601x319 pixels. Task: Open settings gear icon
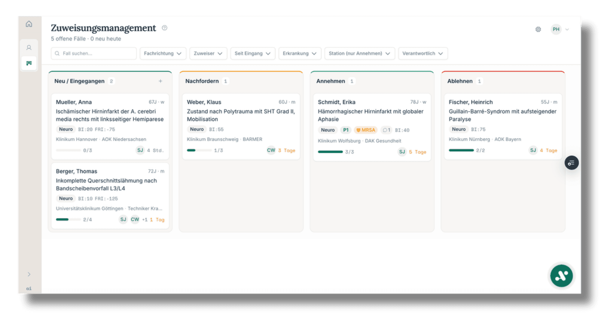tap(538, 29)
